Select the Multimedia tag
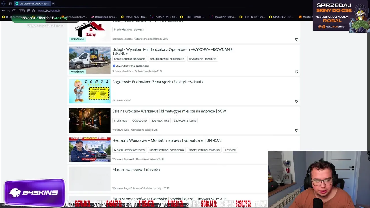 pos(121,121)
